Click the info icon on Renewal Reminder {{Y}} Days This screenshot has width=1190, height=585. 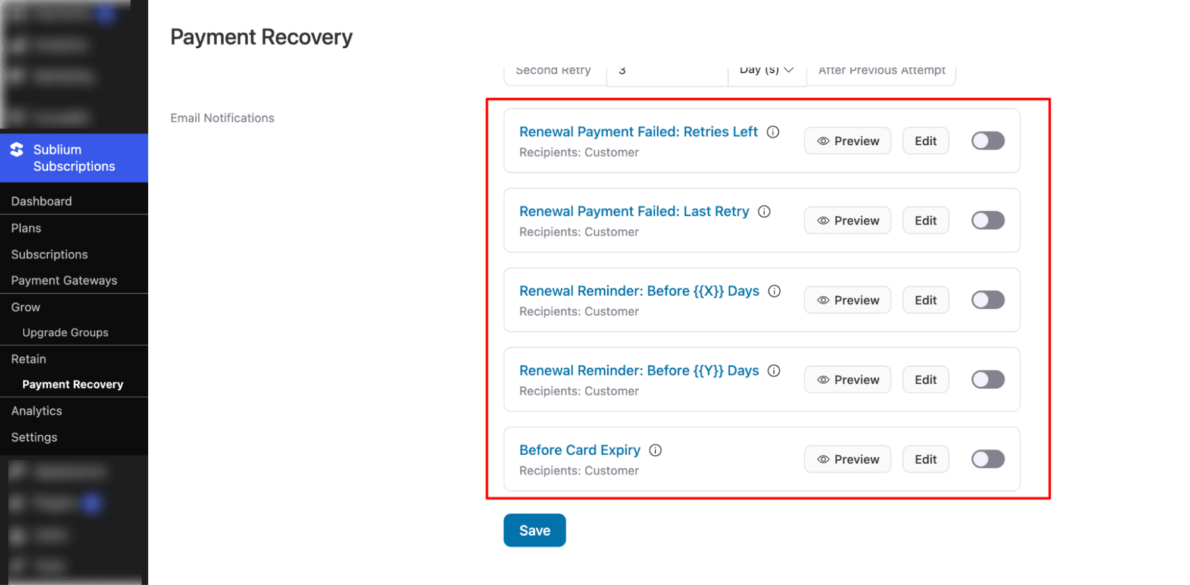click(x=774, y=370)
